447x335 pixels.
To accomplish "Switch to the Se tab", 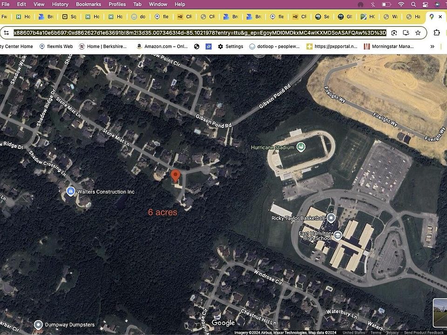I will (x=322, y=17).
